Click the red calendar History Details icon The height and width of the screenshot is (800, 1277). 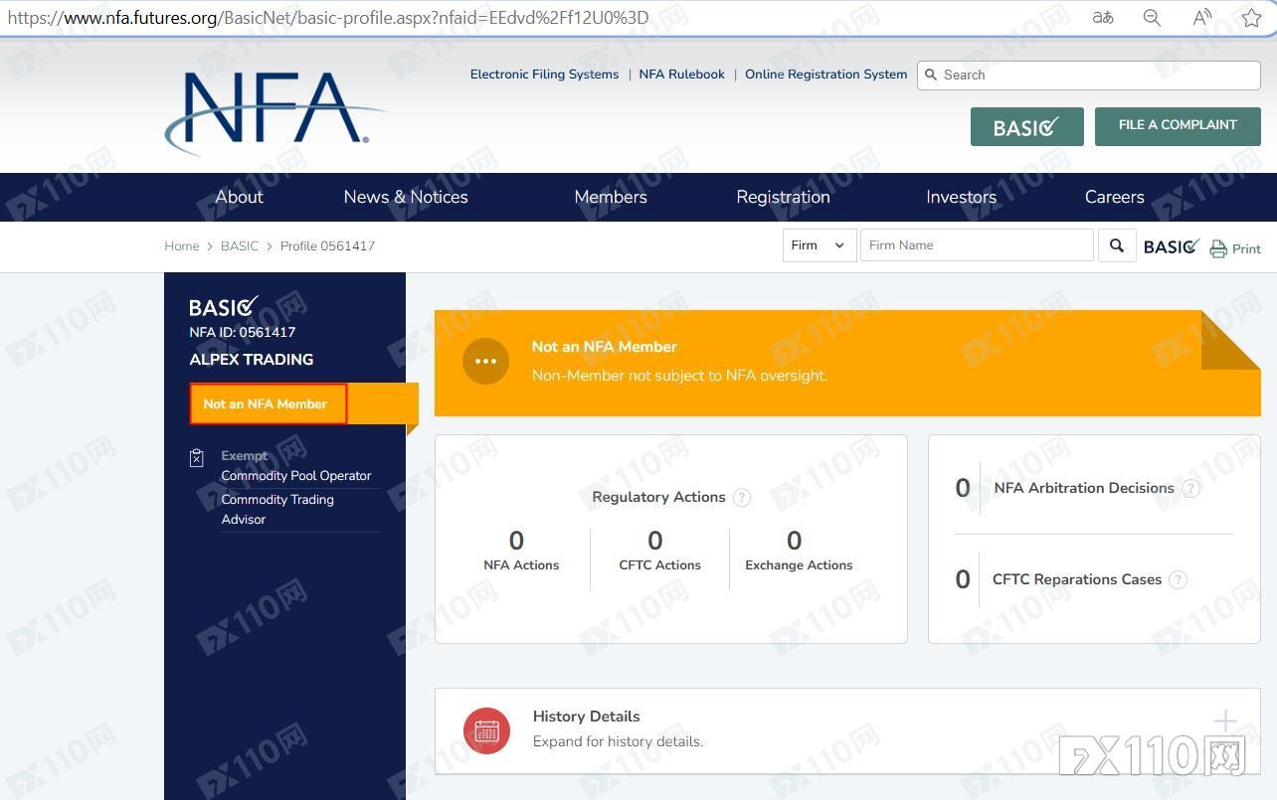tap(486, 731)
